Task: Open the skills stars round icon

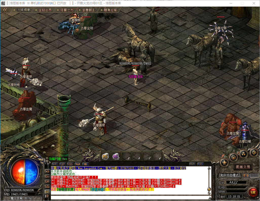Action: coord(244,154)
